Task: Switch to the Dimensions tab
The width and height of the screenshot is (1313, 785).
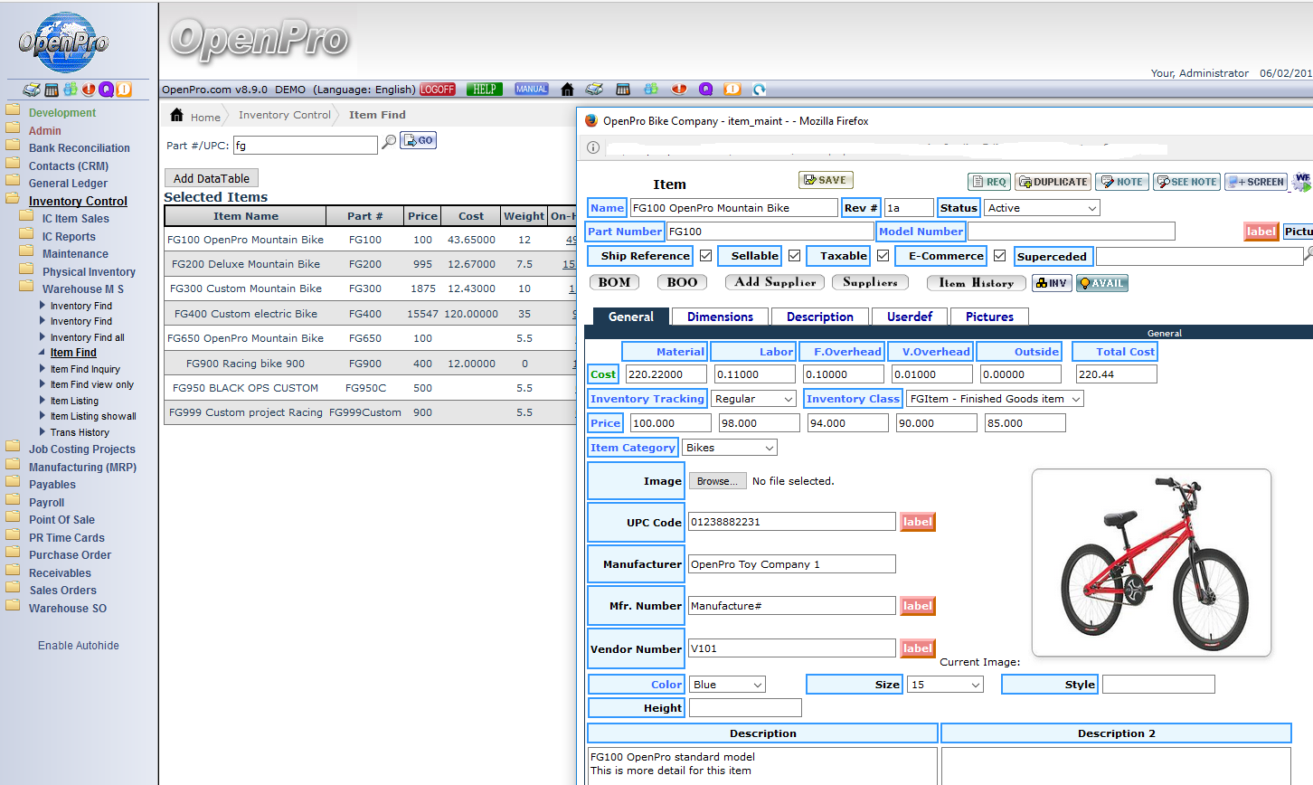Action: [x=720, y=317]
